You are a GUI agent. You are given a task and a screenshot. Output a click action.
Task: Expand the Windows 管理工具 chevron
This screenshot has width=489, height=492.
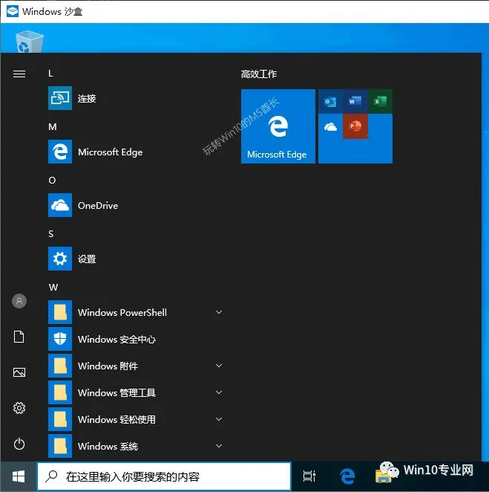[219, 392]
